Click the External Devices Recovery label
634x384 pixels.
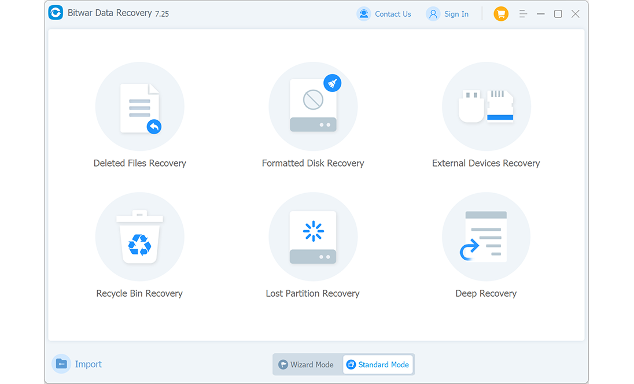[486, 163]
